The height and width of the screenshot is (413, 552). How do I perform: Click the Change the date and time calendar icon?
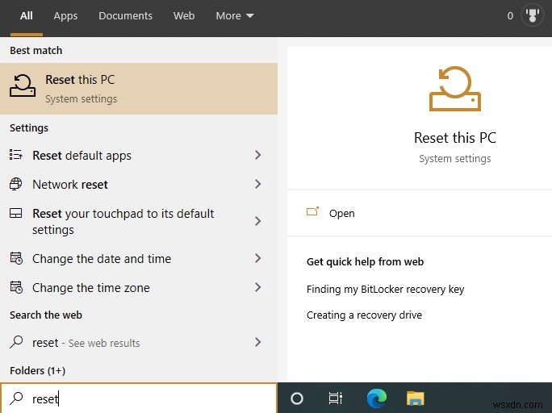click(16, 259)
